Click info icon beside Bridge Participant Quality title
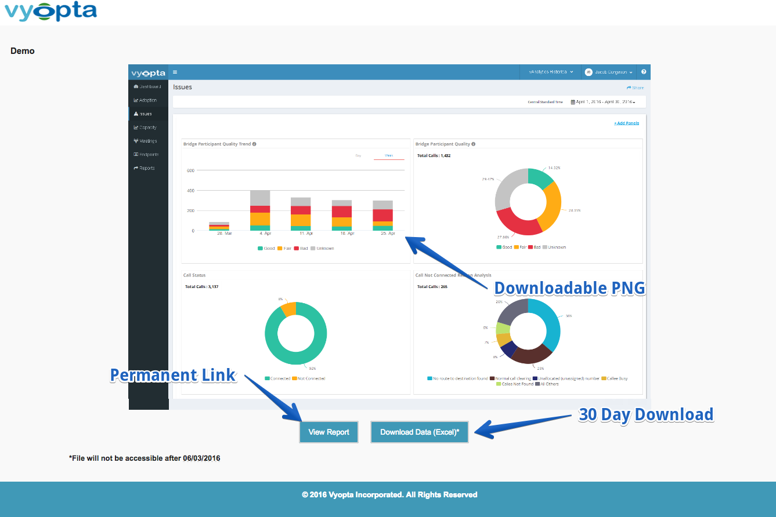The height and width of the screenshot is (517, 776). click(x=474, y=144)
